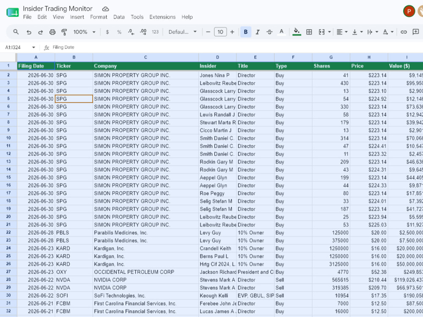Click the strikethrough formatting icon
423x317 pixels.
[269, 32]
